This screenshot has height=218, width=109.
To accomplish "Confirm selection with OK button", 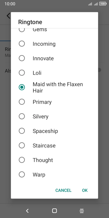I will pos(85,190).
